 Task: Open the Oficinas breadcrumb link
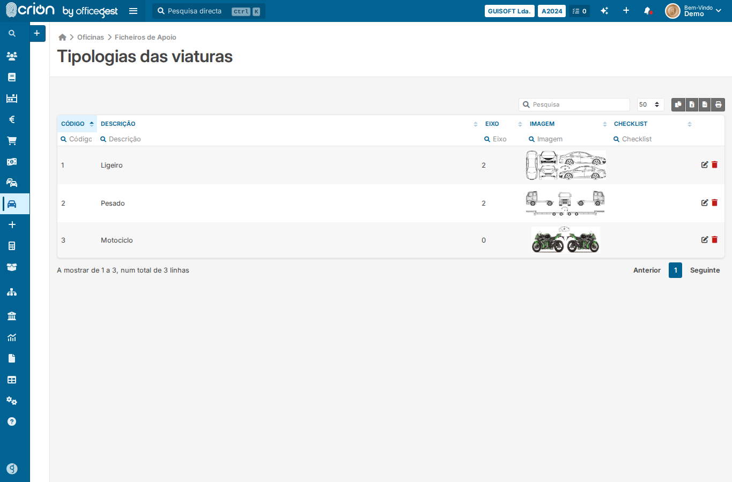point(91,37)
